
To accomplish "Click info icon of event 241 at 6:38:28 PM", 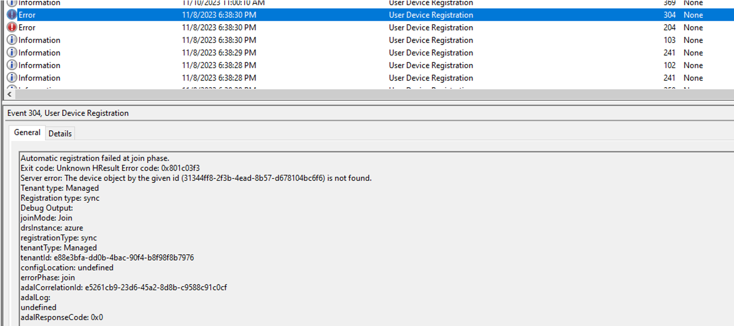I will (x=12, y=78).
